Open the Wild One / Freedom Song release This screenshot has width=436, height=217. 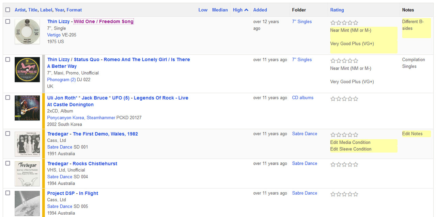(104, 21)
